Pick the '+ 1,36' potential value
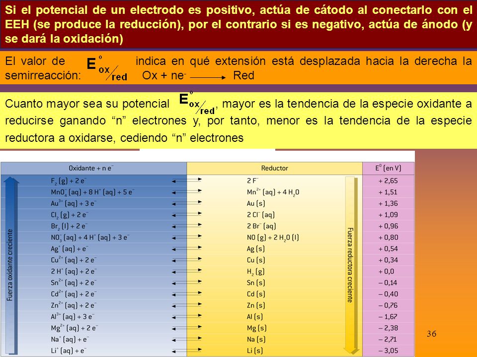 click(388, 203)
